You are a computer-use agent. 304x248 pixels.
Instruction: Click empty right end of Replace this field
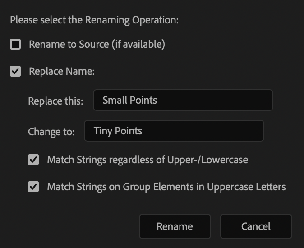point(253,100)
